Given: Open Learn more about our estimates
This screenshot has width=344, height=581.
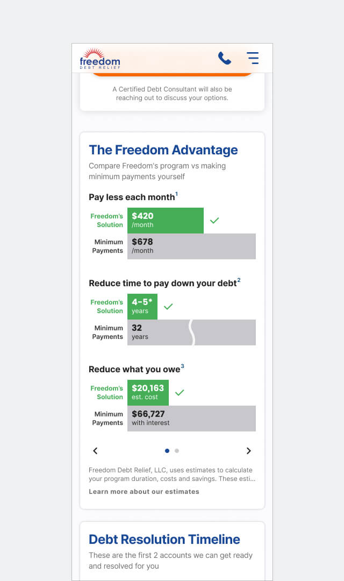Looking at the screenshot, I should tap(144, 491).
